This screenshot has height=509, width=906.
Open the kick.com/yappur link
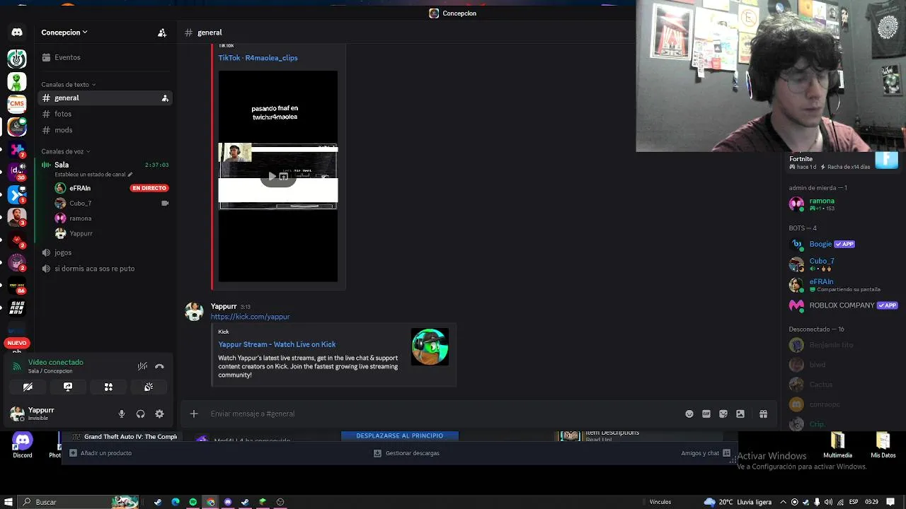tap(250, 317)
